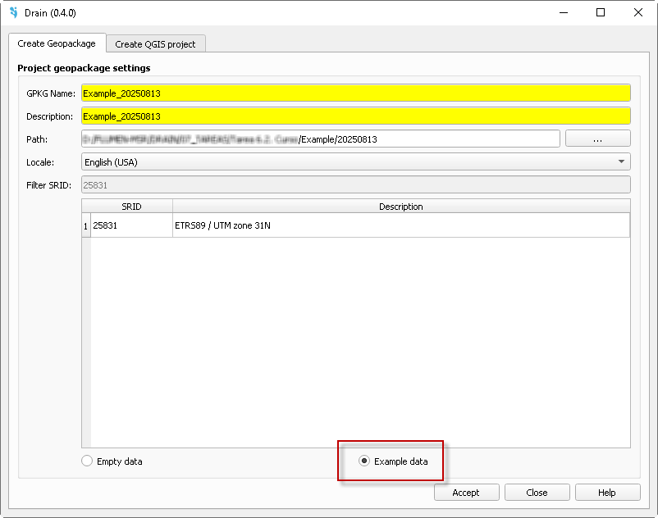Click the Description column header in table

tap(400, 207)
